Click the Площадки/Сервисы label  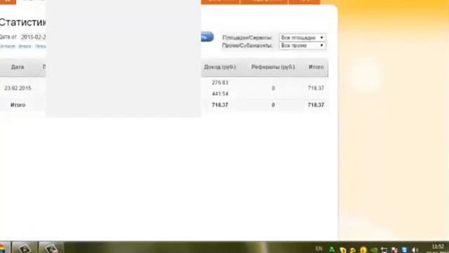(x=247, y=37)
